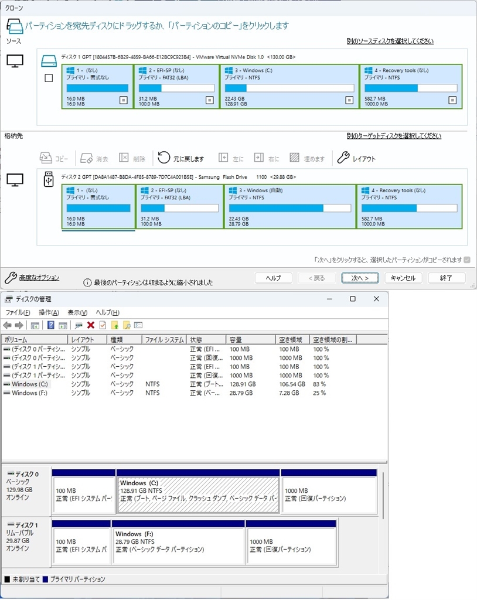Tick the source Disk 1 checkbox
477x600 pixels.
click(x=49, y=78)
